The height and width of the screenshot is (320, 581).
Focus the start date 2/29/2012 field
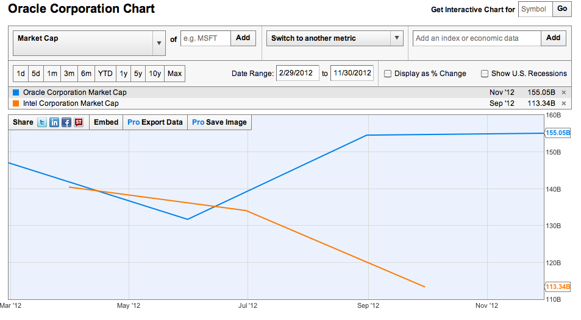click(x=298, y=73)
